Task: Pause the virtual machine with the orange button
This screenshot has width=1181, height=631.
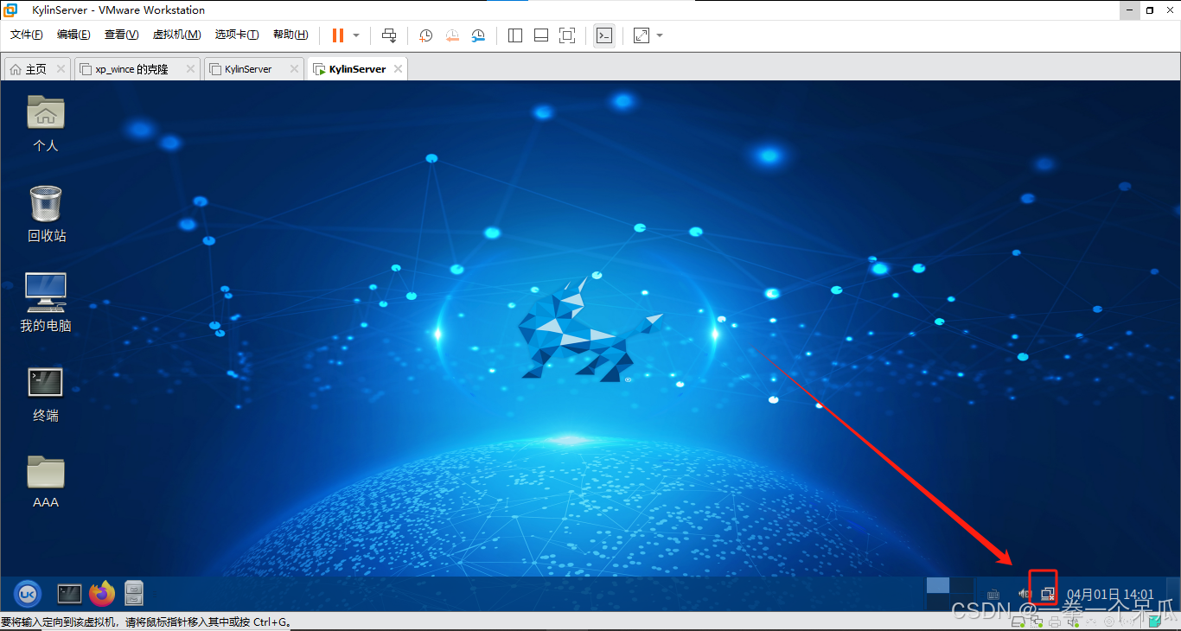Action: point(338,35)
